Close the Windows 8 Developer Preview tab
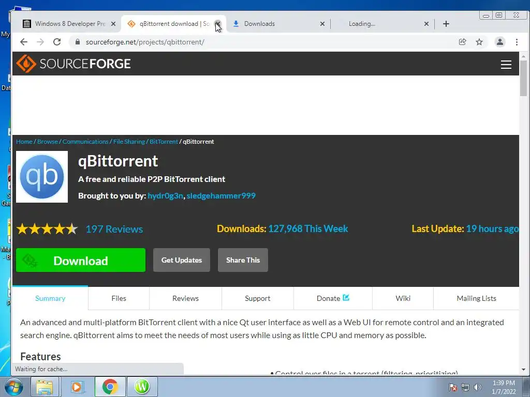Screen dimensions: 530x397 click(113, 24)
